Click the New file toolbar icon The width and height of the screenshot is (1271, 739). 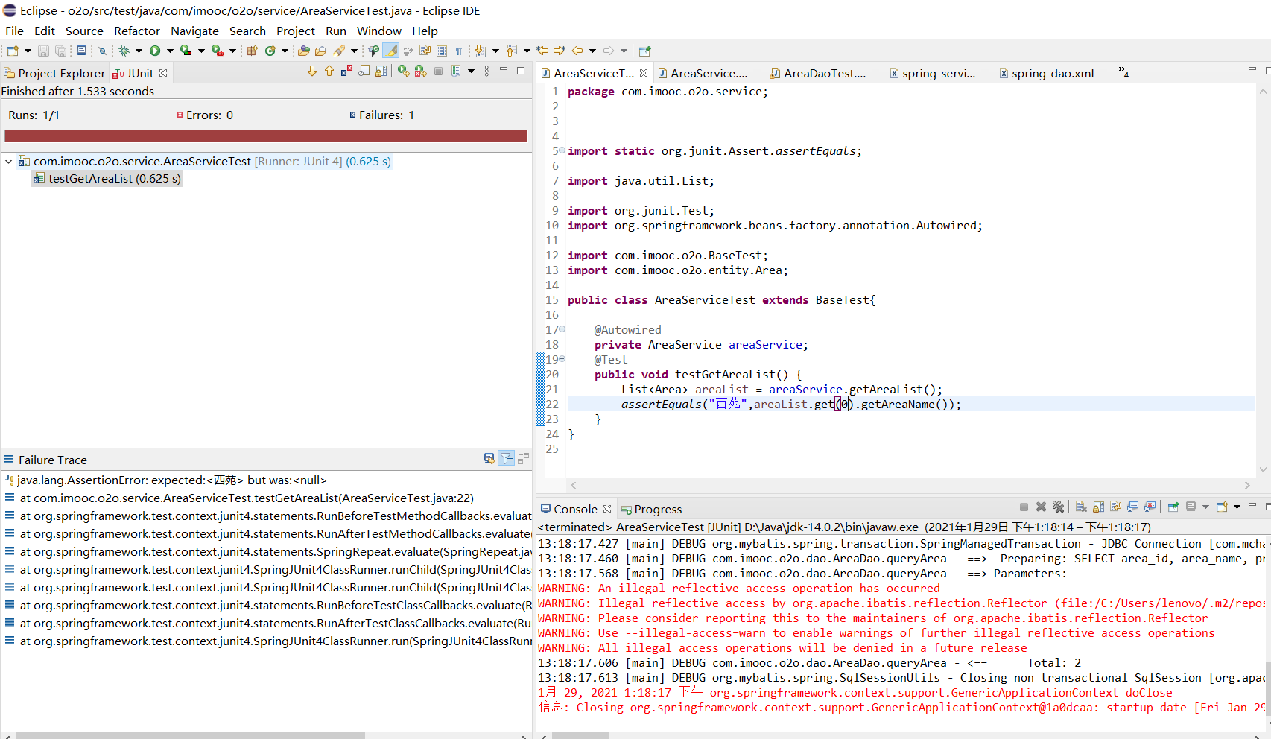[13, 51]
